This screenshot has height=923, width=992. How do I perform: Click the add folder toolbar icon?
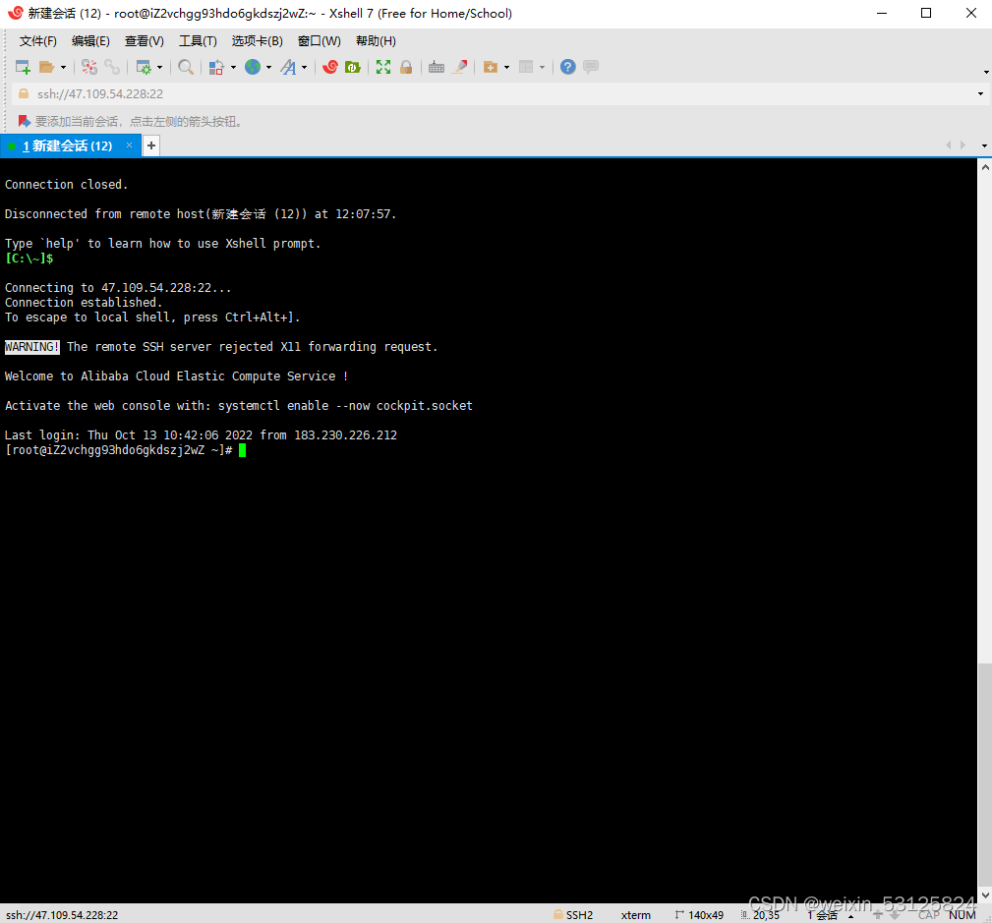(x=491, y=67)
